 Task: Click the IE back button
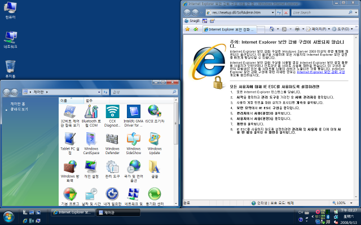pos(187,12)
